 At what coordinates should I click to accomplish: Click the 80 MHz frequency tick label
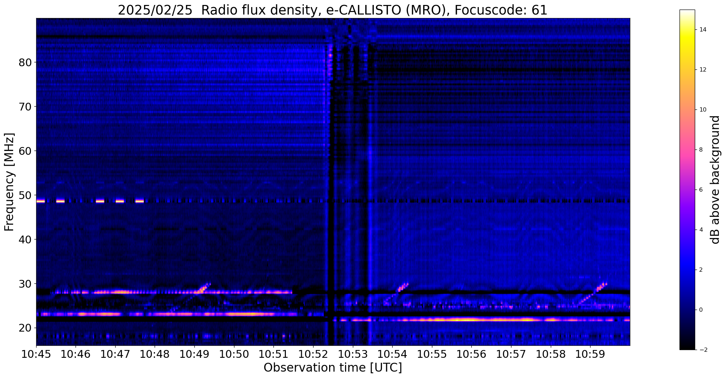pyautogui.click(x=25, y=62)
